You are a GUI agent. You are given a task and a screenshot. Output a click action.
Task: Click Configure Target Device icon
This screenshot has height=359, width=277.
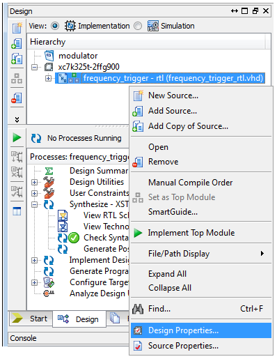49,282
